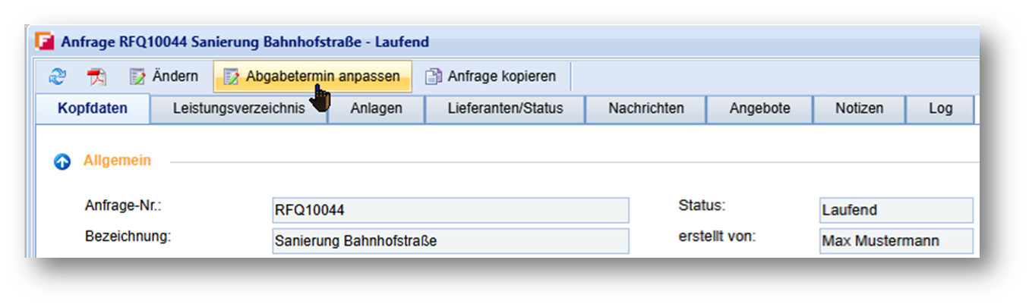Select the Angebote tab
The width and height of the screenshot is (1029, 307).
[760, 108]
